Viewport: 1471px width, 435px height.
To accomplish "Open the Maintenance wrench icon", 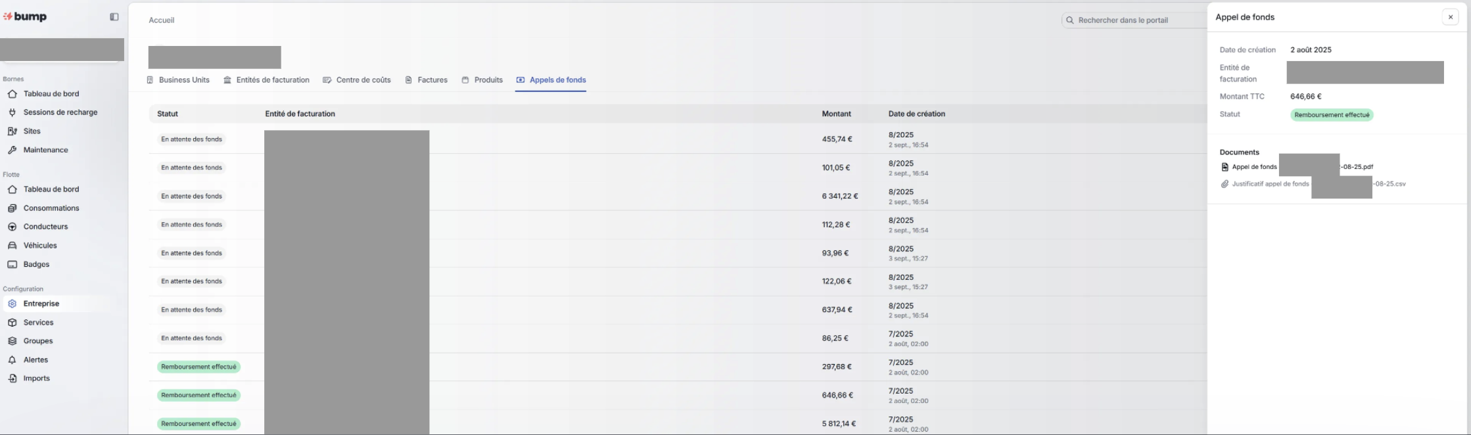I will (12, 150).
